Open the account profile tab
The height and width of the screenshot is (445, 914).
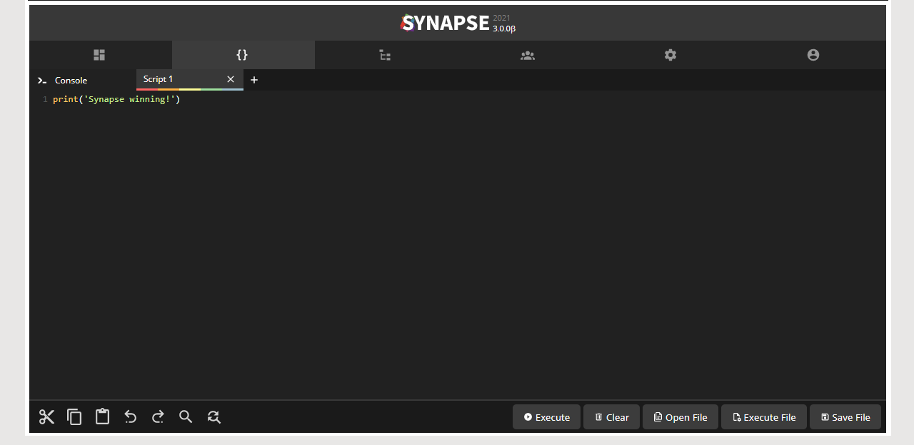point(813,55)
